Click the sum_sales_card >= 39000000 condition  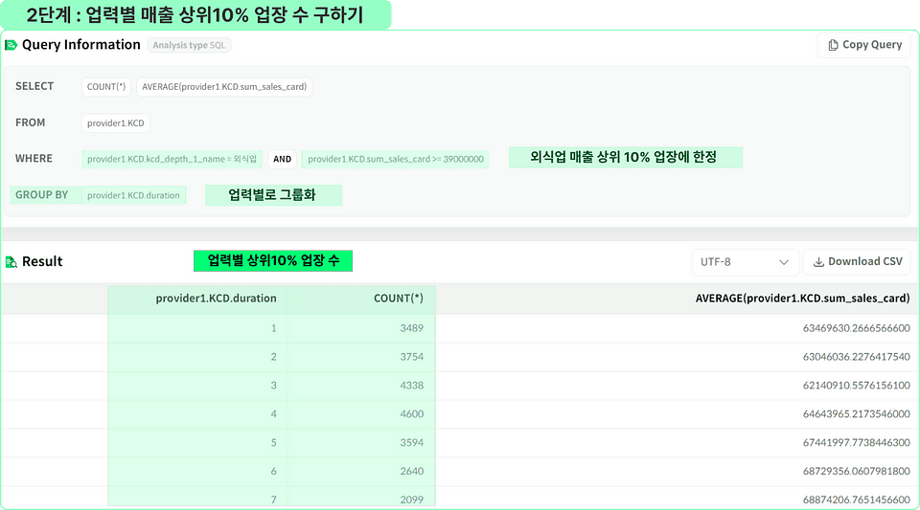(x=396, y=159)
